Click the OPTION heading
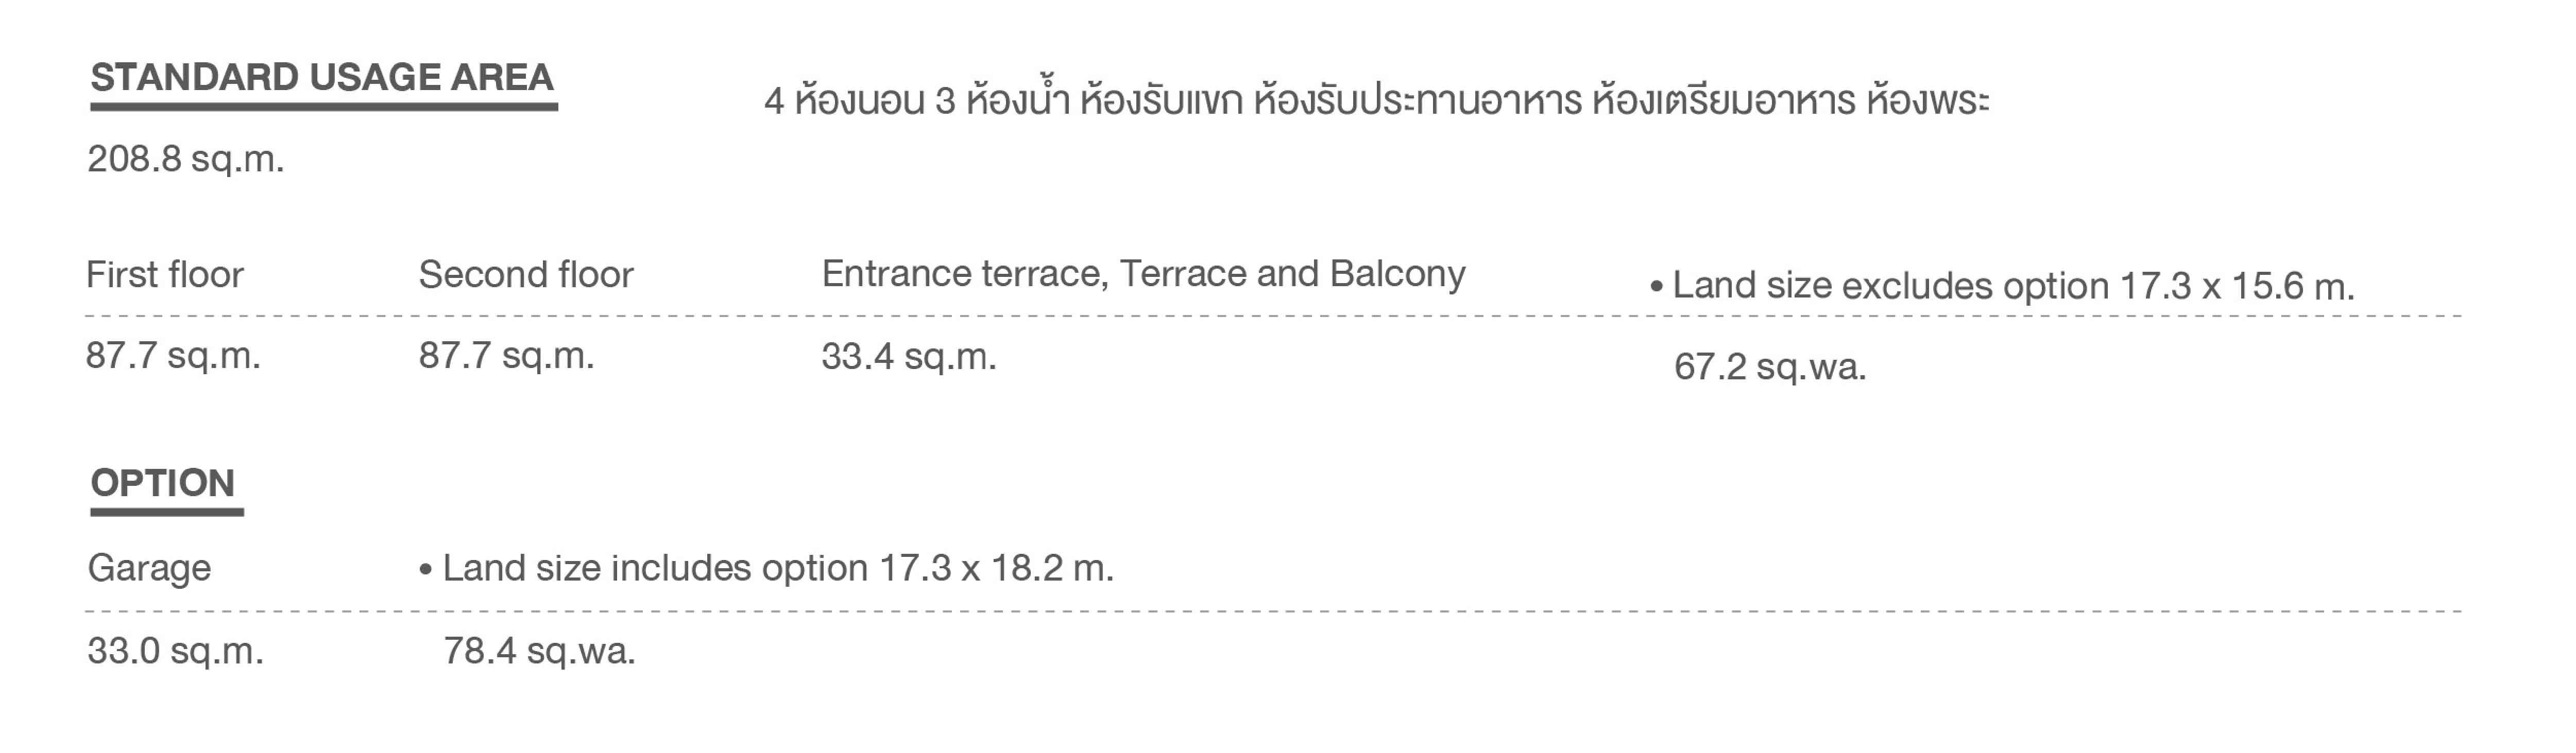2576x753 pixels. point(163,483)
